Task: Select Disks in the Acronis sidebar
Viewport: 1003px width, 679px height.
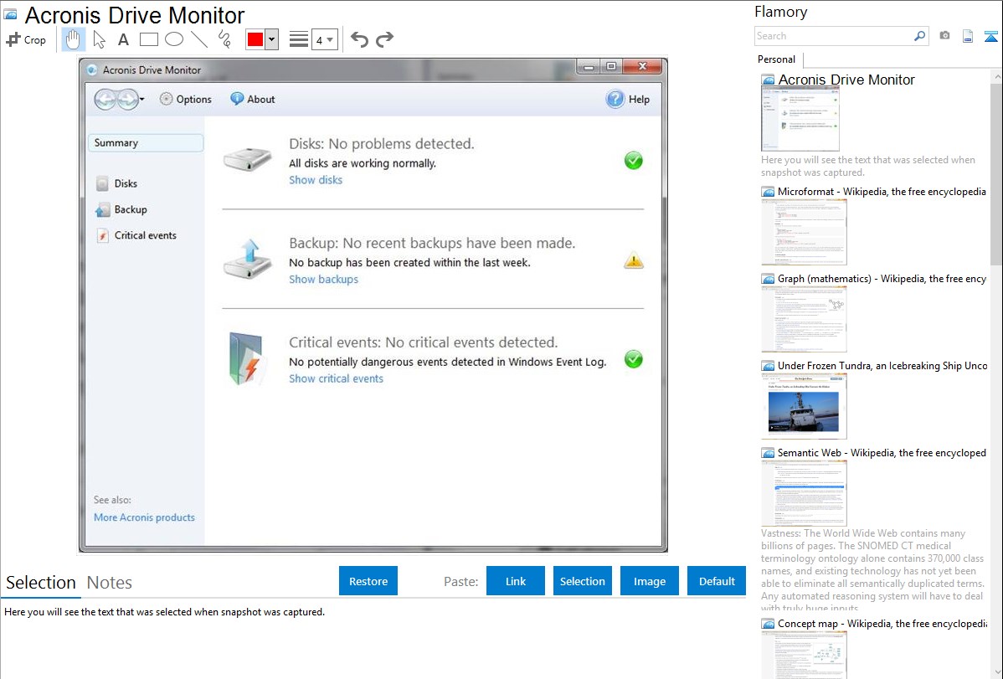Action: click(x=117, y=183)
